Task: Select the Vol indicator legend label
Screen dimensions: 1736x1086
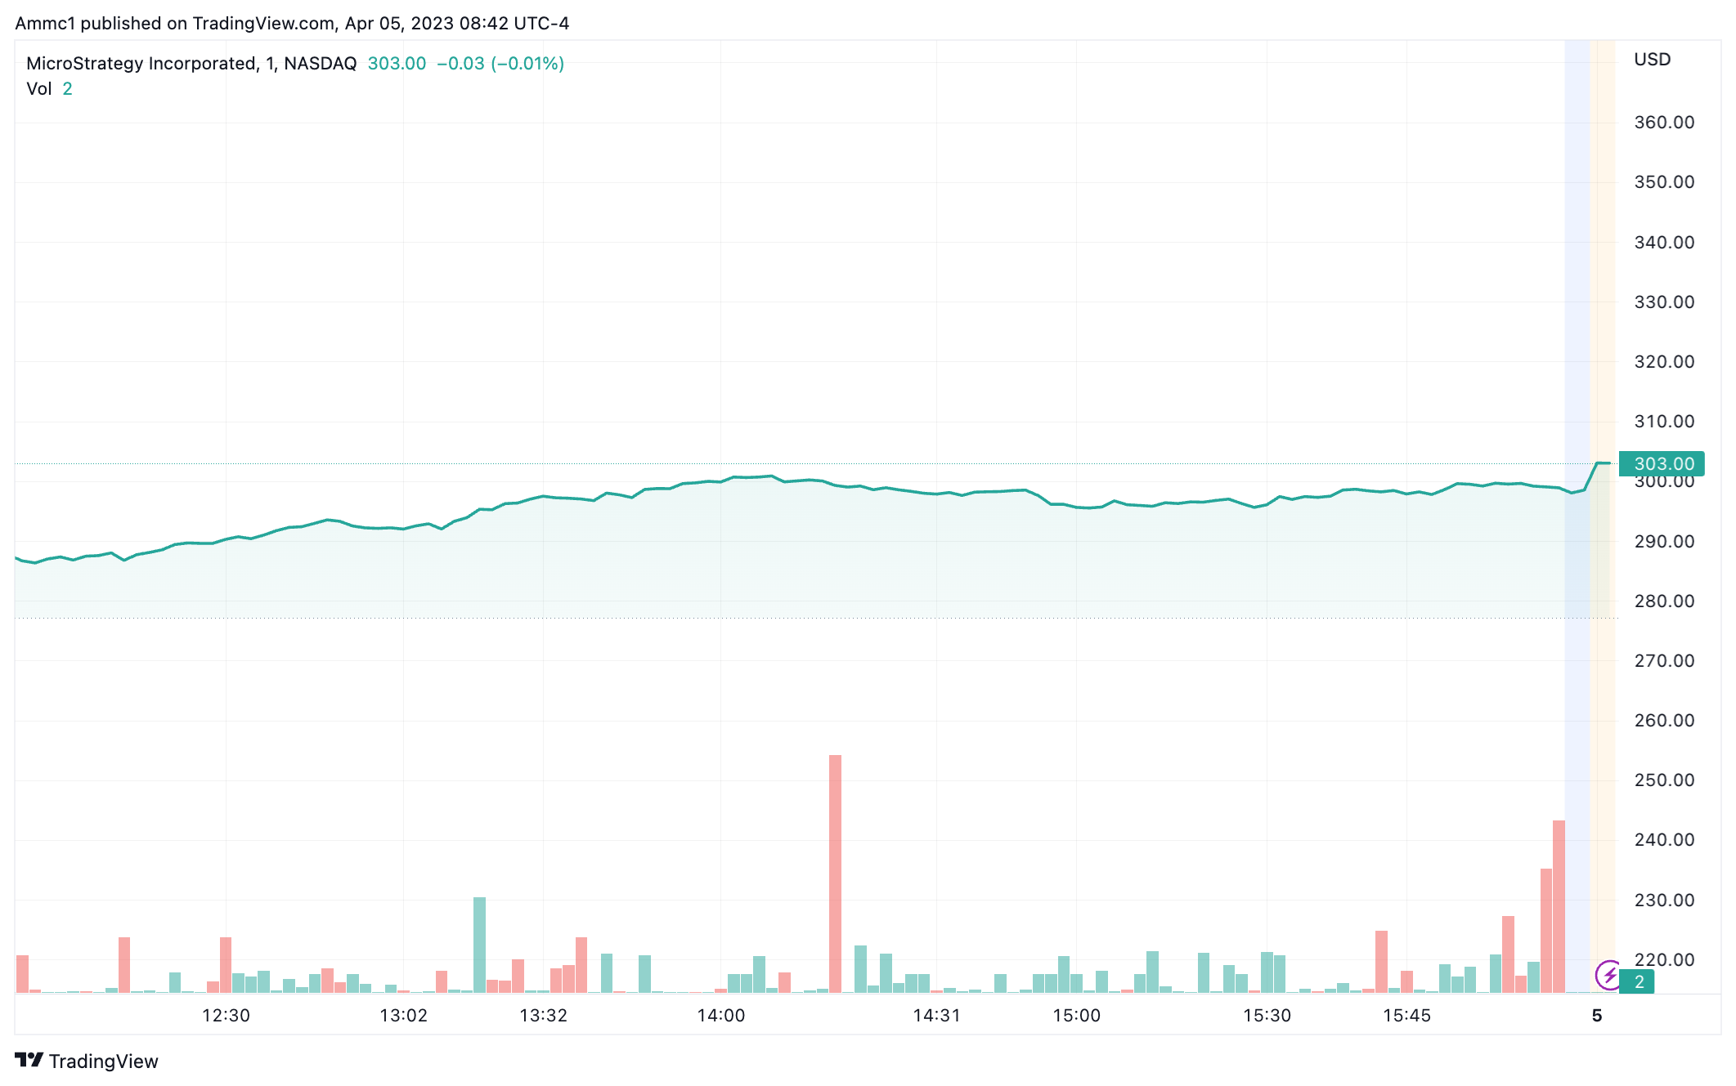Action: (x=38, y=88)
